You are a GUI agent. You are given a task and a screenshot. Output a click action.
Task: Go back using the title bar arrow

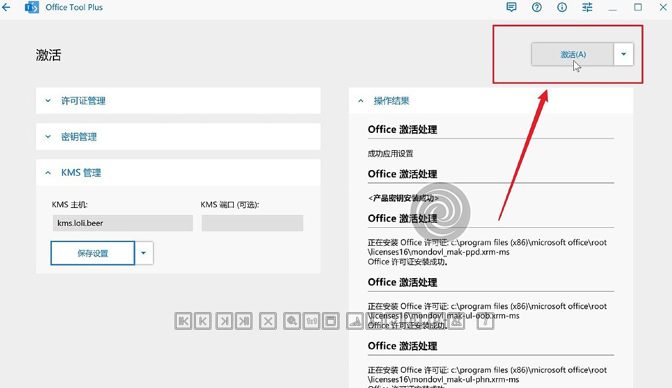click(6, 7)
